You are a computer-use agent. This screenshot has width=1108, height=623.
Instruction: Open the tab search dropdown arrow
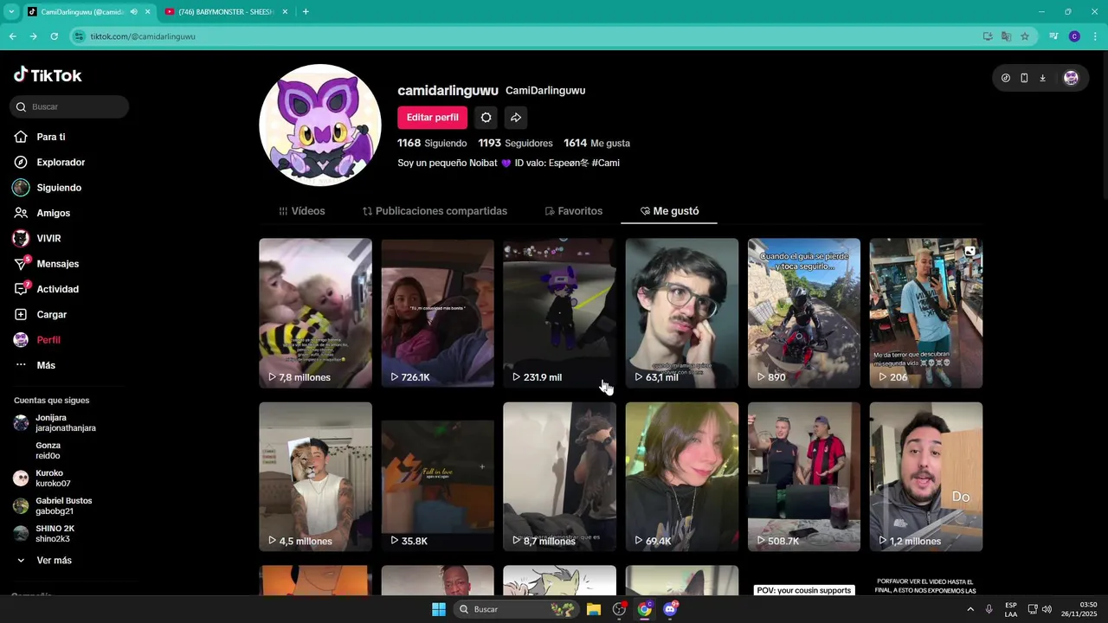coord(11,11)
